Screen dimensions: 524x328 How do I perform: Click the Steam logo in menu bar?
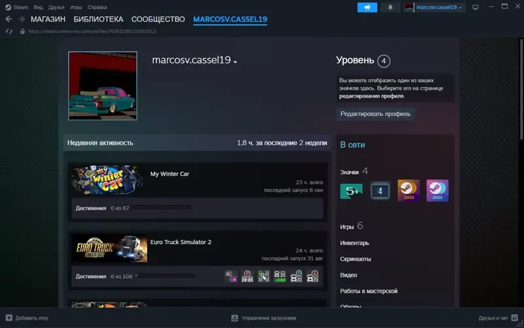tap(8, 7)
